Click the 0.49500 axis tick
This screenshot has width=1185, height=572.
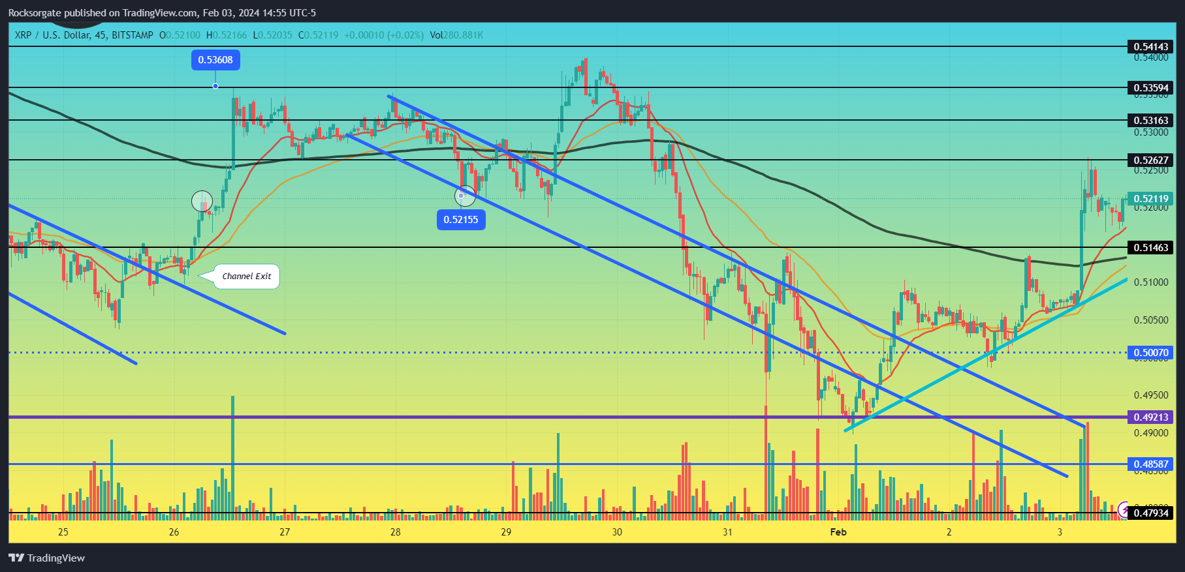pyautogui.click(x=1151, y=395)
